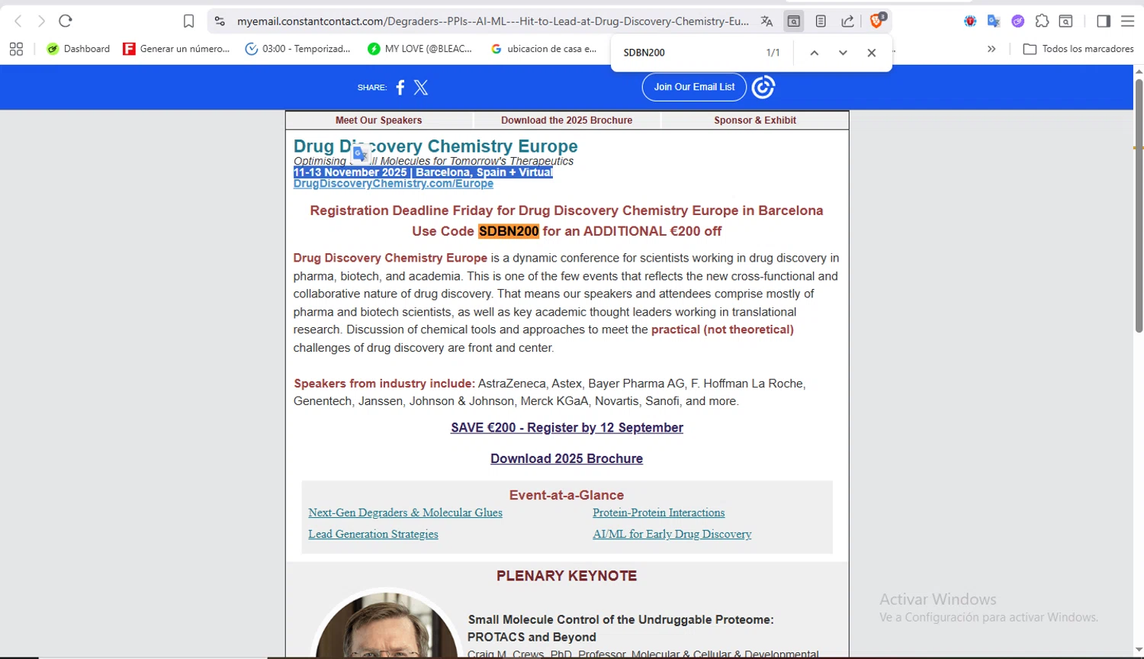Click the PLENARY KEYNOTE heading

tap(567, 576)
